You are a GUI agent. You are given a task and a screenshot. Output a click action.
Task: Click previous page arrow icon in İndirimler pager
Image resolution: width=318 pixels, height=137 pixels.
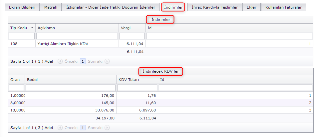tap(60, 61)
